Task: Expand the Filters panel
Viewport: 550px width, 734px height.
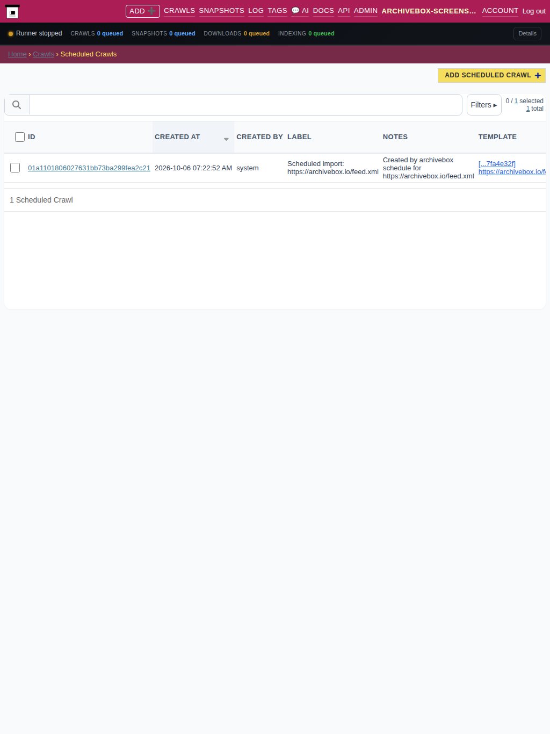Action: (x=484, y=105)
